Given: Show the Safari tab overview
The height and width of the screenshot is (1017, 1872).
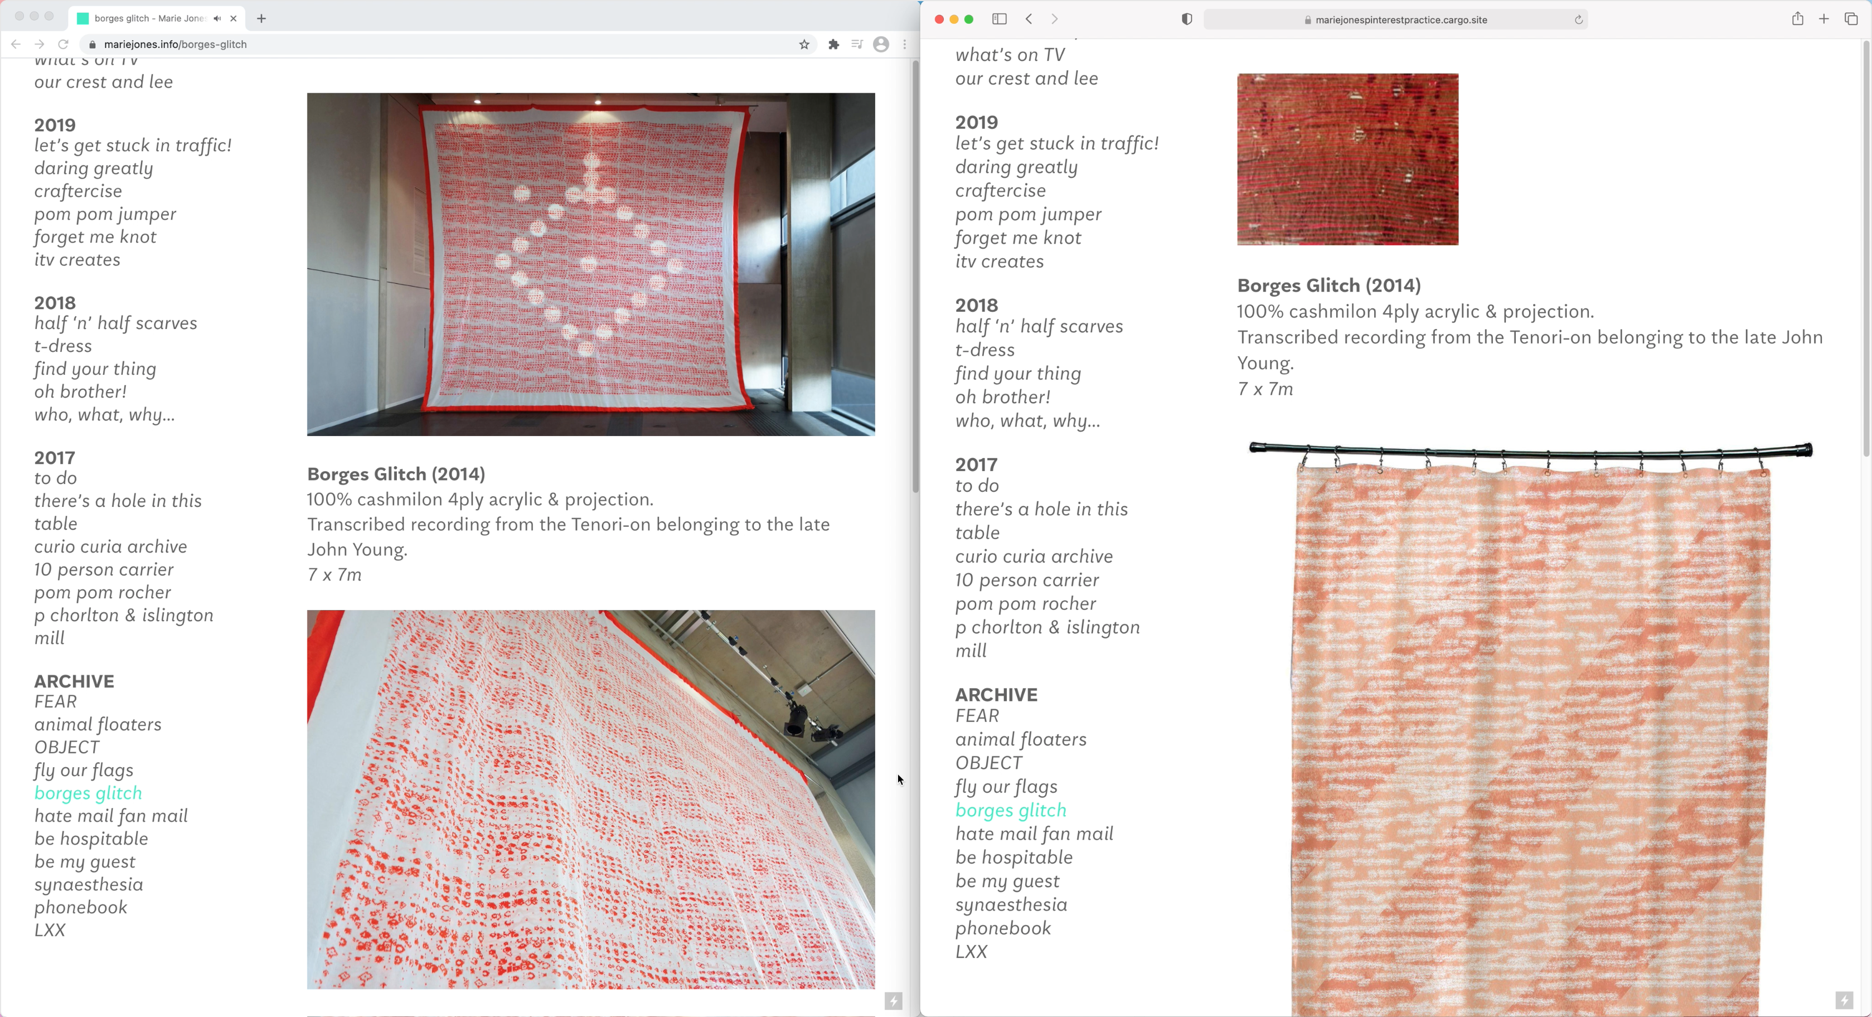Looking at the screenshot, I should tap(1851, 19).
